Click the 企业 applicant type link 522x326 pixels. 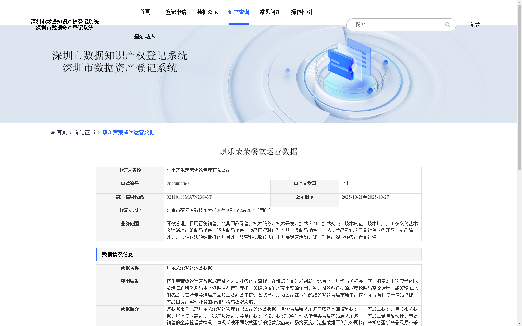(x=346, y=184)
